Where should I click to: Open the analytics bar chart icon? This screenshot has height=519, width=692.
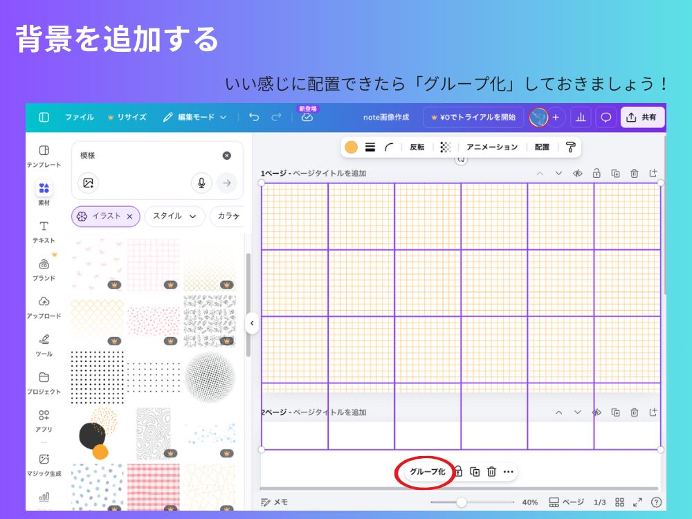coord(581,117)
